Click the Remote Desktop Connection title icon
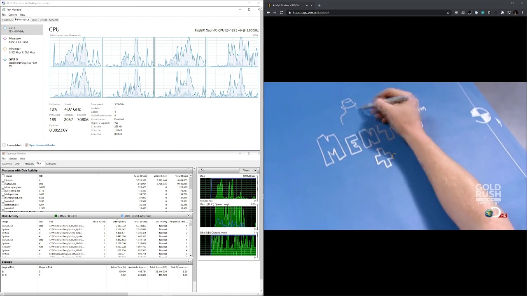The height and width of the screenshot is (296, 527). 3,3
